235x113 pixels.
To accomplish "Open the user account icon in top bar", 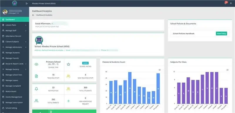I will pos(231,3).
